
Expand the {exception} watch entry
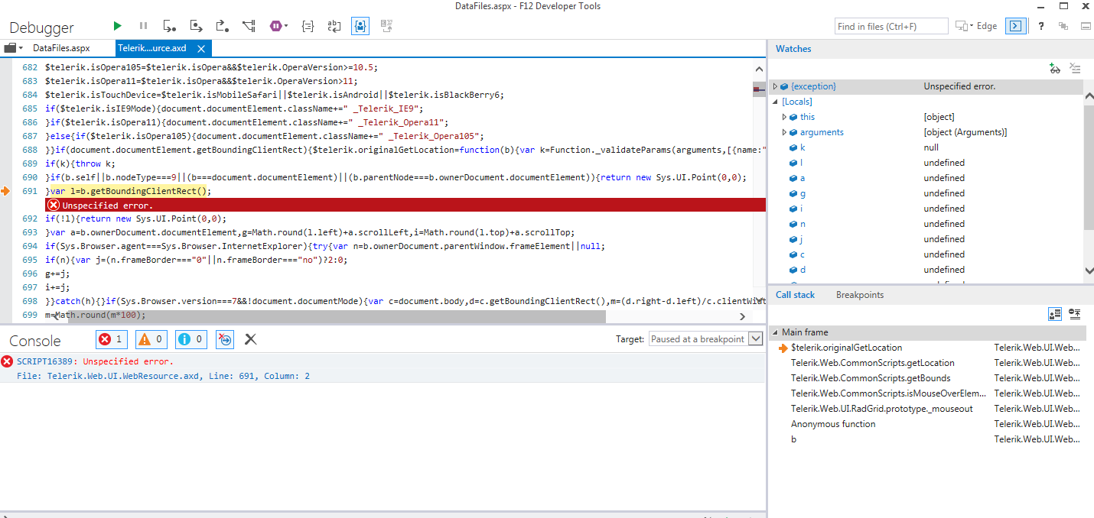[x=775, y=86]
